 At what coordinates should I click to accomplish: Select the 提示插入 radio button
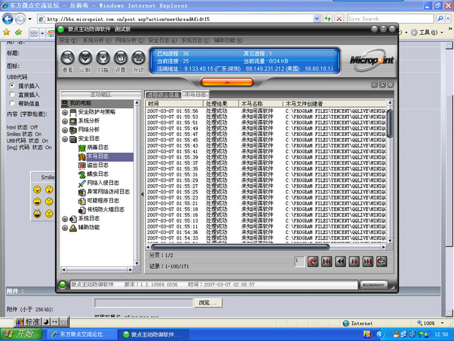pyautogui.click(x=12, y=86)
